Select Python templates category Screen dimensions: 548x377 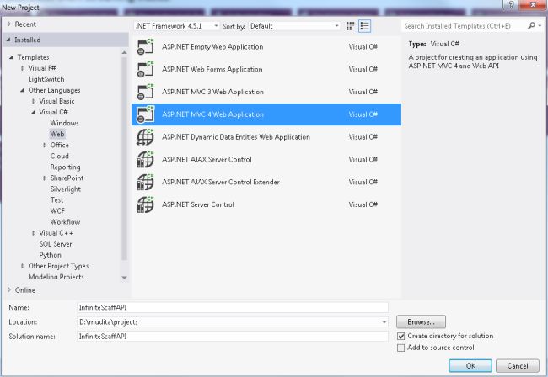tap(50, 255)
